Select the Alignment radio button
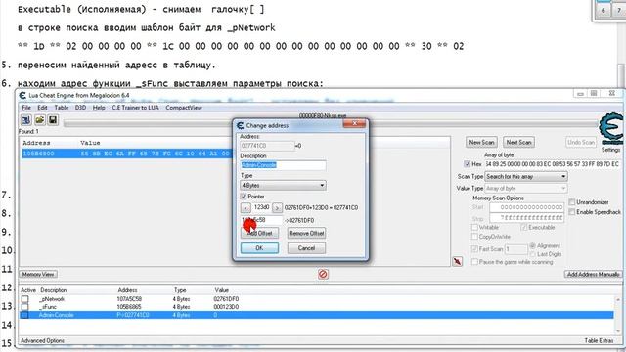 point(532,245)
